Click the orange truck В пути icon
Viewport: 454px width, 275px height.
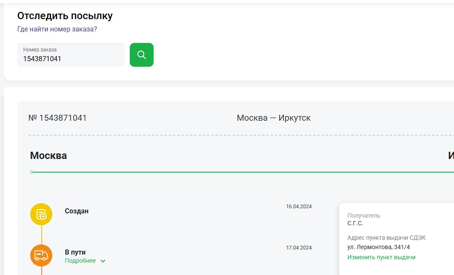(x=41, y=255)
